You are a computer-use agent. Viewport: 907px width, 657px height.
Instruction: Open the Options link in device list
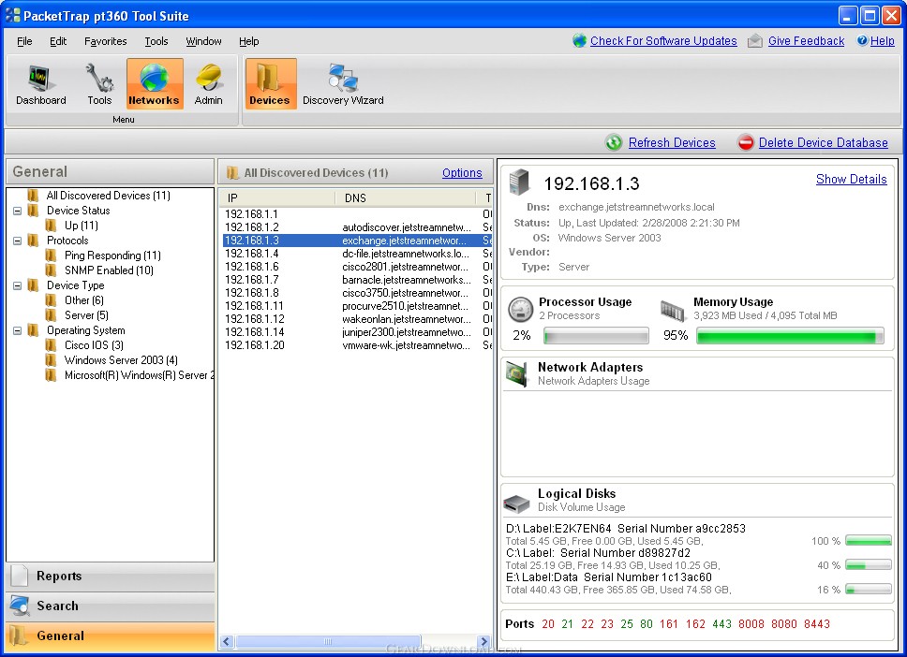click(462, 173)
